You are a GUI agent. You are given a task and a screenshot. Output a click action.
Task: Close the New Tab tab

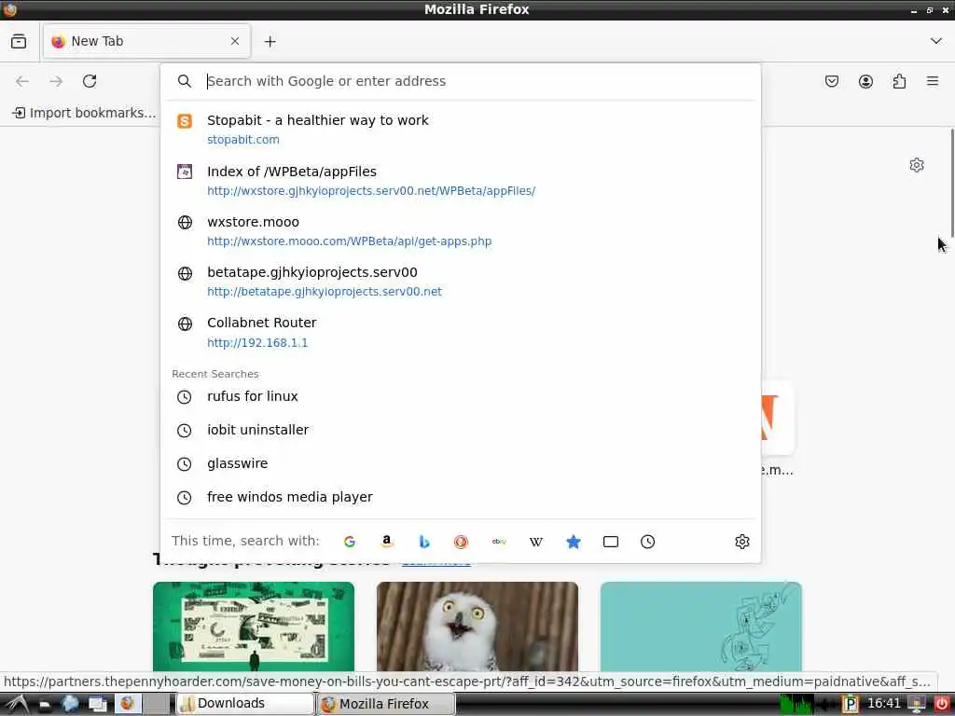[235, 41]
